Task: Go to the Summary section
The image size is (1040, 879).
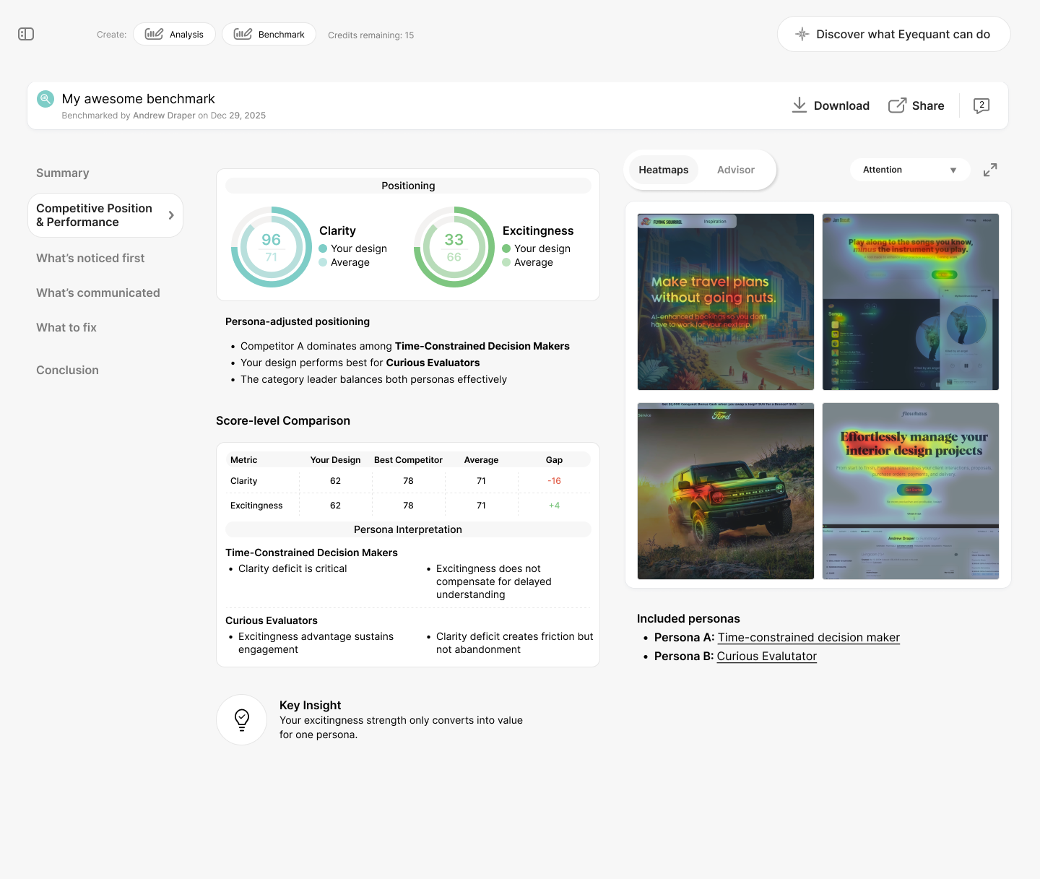Action: pos(63,173)
